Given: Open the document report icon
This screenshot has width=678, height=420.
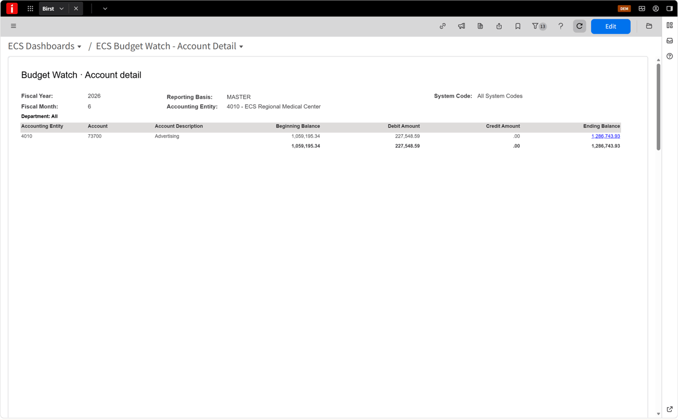Looking at the screenshot, I should (480, 26).
